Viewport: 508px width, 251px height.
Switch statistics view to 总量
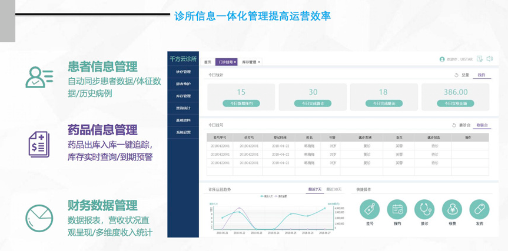pos(465,75)
